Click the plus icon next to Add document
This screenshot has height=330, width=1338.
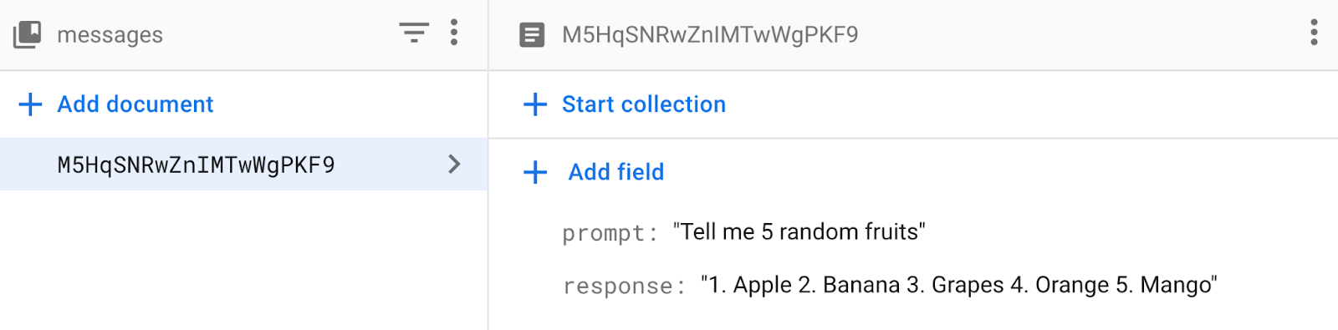(30, 104)
